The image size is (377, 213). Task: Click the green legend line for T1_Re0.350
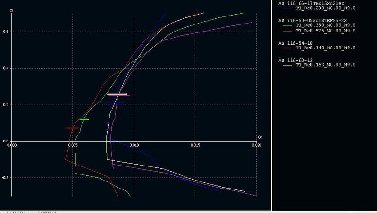pyautogui.click(x=285, y=26)
